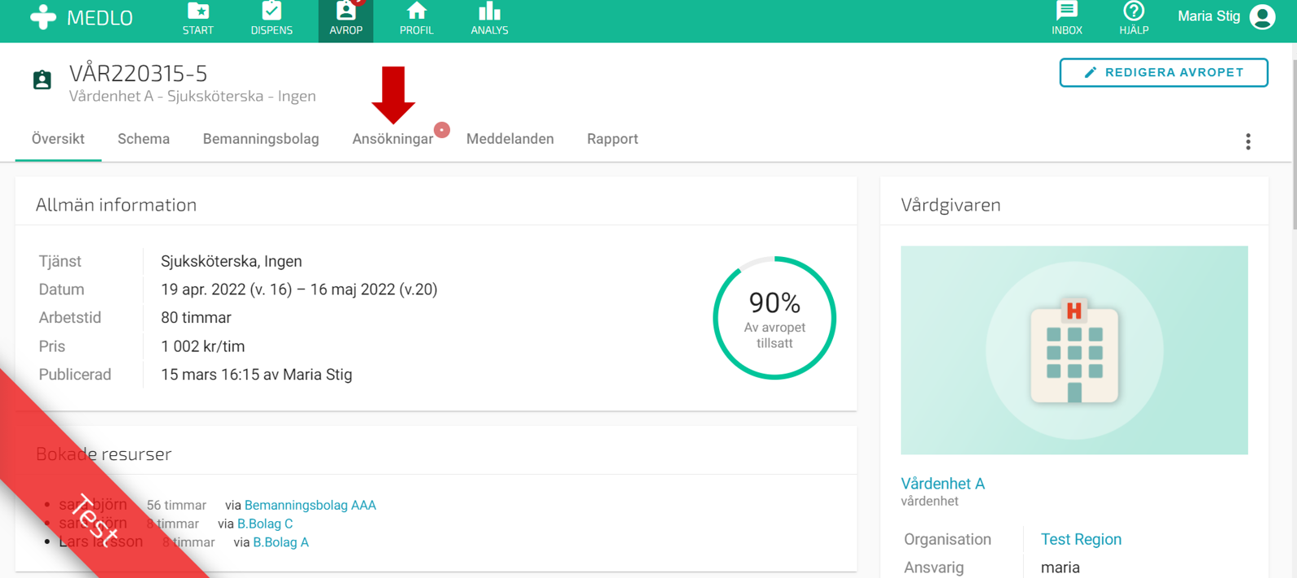The height and width of the screenshot is (578, 1297).
Task: Click the 'Lars larsson' booked resource
Action: click(x=101, y=541)
